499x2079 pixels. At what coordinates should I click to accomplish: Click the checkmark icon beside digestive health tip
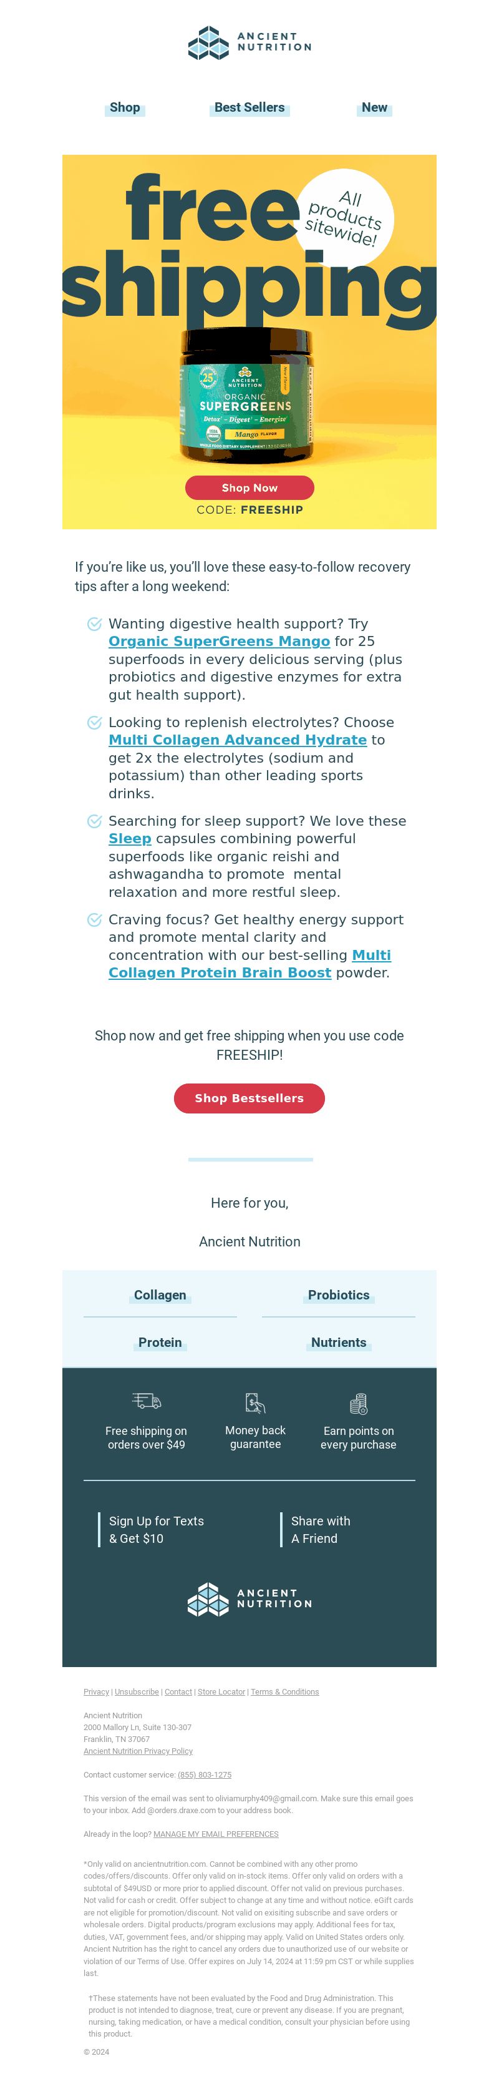(x=94, y=624)
